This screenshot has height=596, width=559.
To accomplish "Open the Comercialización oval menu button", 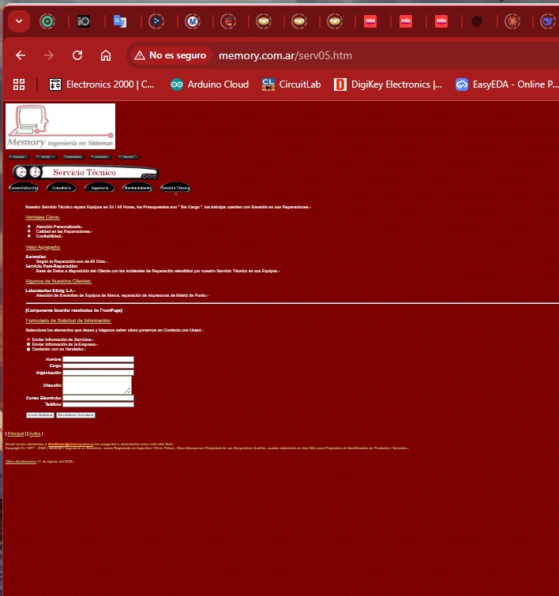I will [24, 188].
